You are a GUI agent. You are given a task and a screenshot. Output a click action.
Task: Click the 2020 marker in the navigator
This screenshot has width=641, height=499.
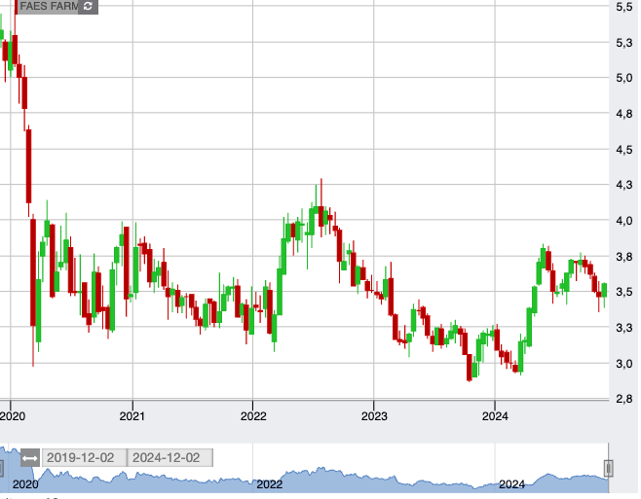coord(25,484)
